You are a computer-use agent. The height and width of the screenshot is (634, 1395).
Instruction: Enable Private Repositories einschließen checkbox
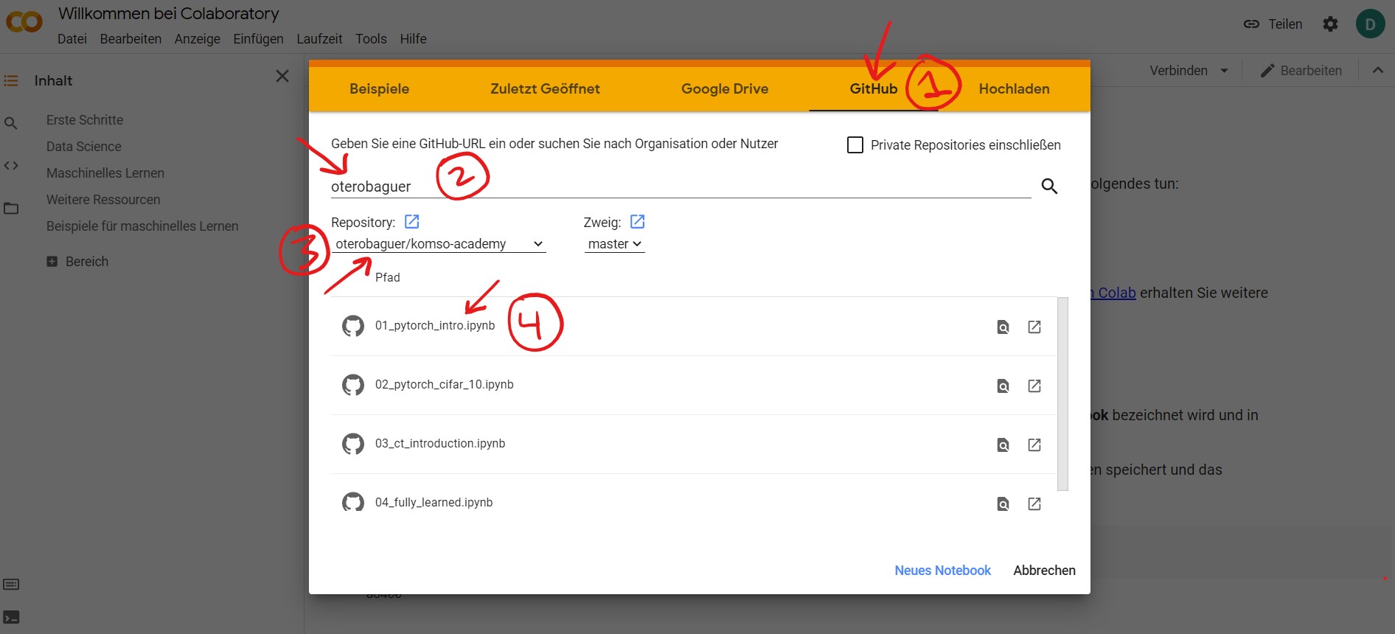855,144
